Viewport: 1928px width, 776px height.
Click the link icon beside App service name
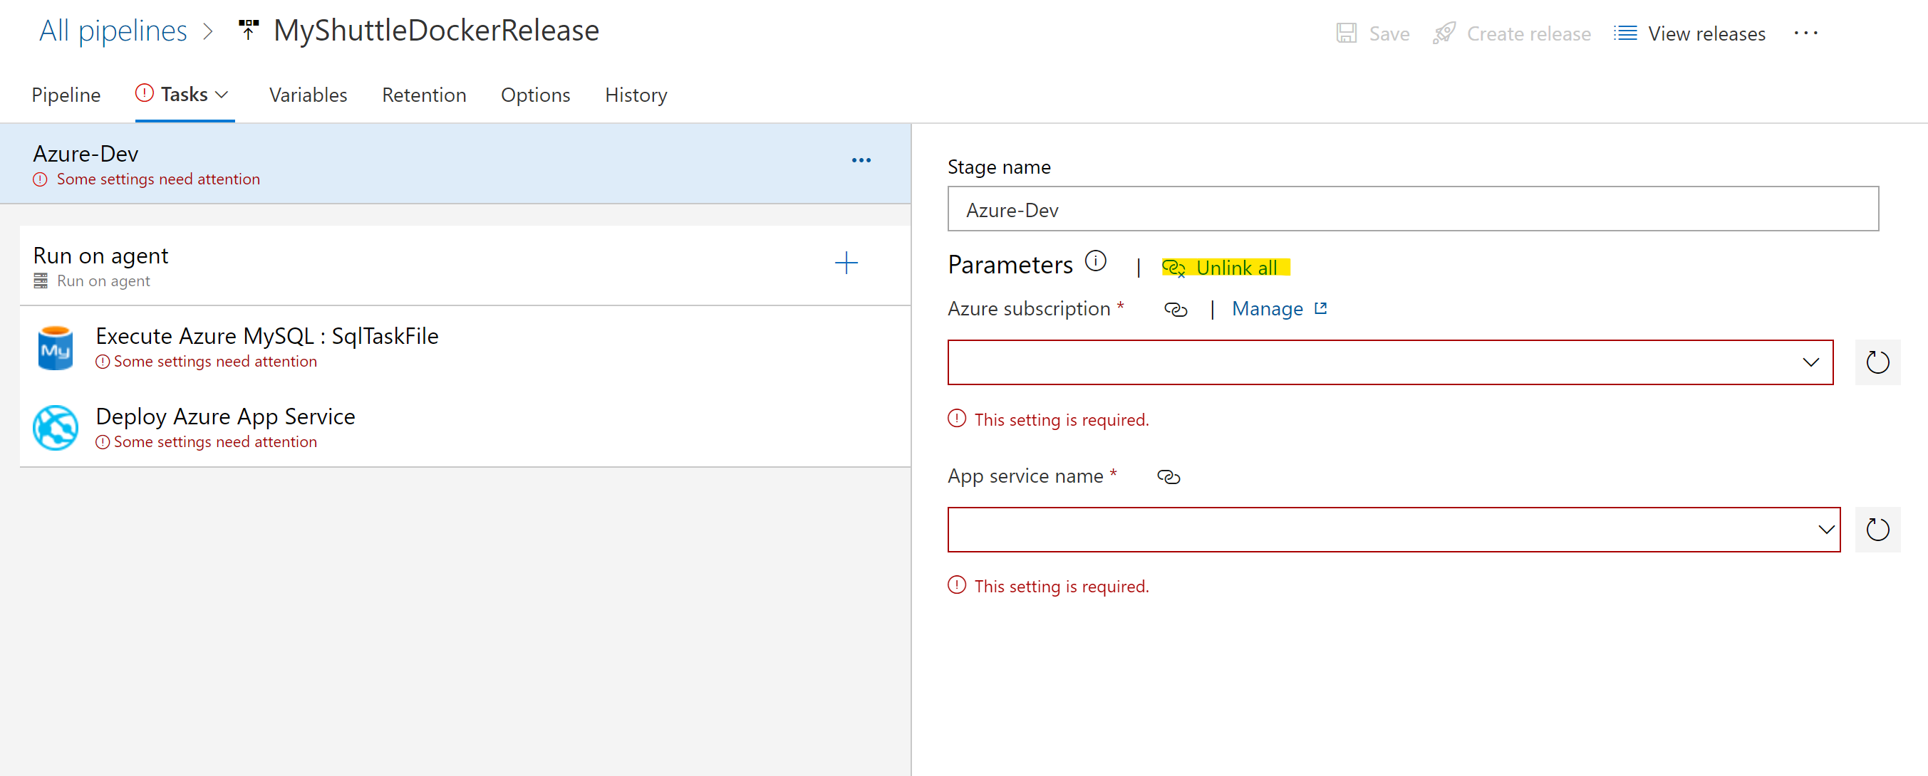point(1168,477)
